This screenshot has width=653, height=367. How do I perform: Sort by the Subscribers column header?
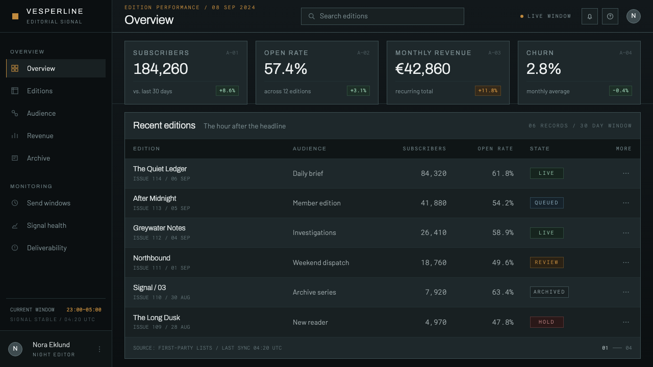click(x=424, y=149)
